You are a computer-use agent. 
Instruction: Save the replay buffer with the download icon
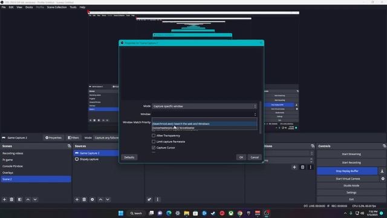(382, 171)
